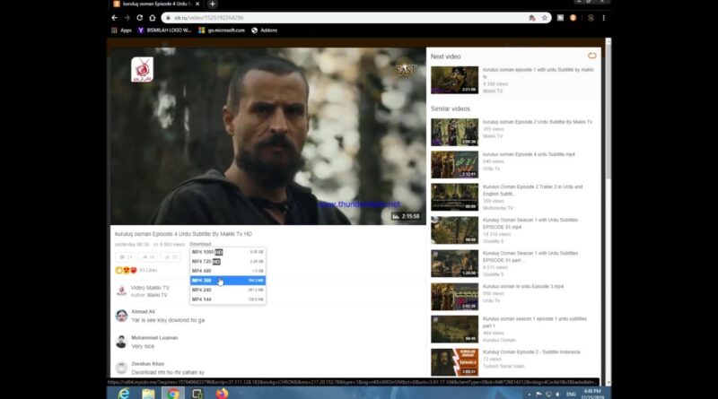Open Internet Explorer from the taskbar

[124, 394]
